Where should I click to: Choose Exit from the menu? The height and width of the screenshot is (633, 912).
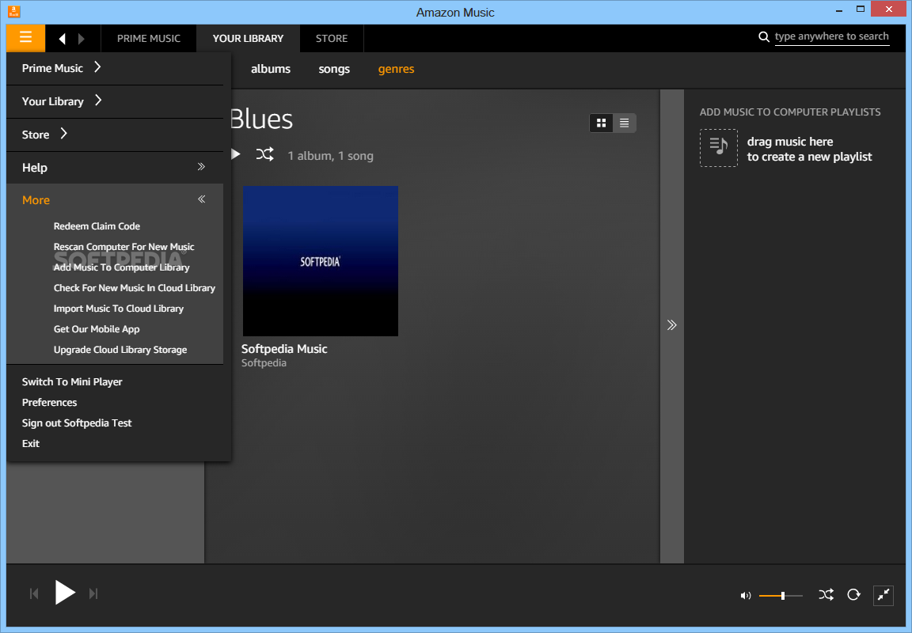[x=31, y=444]
